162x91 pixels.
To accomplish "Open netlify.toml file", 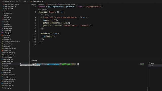I will (7, 66).
